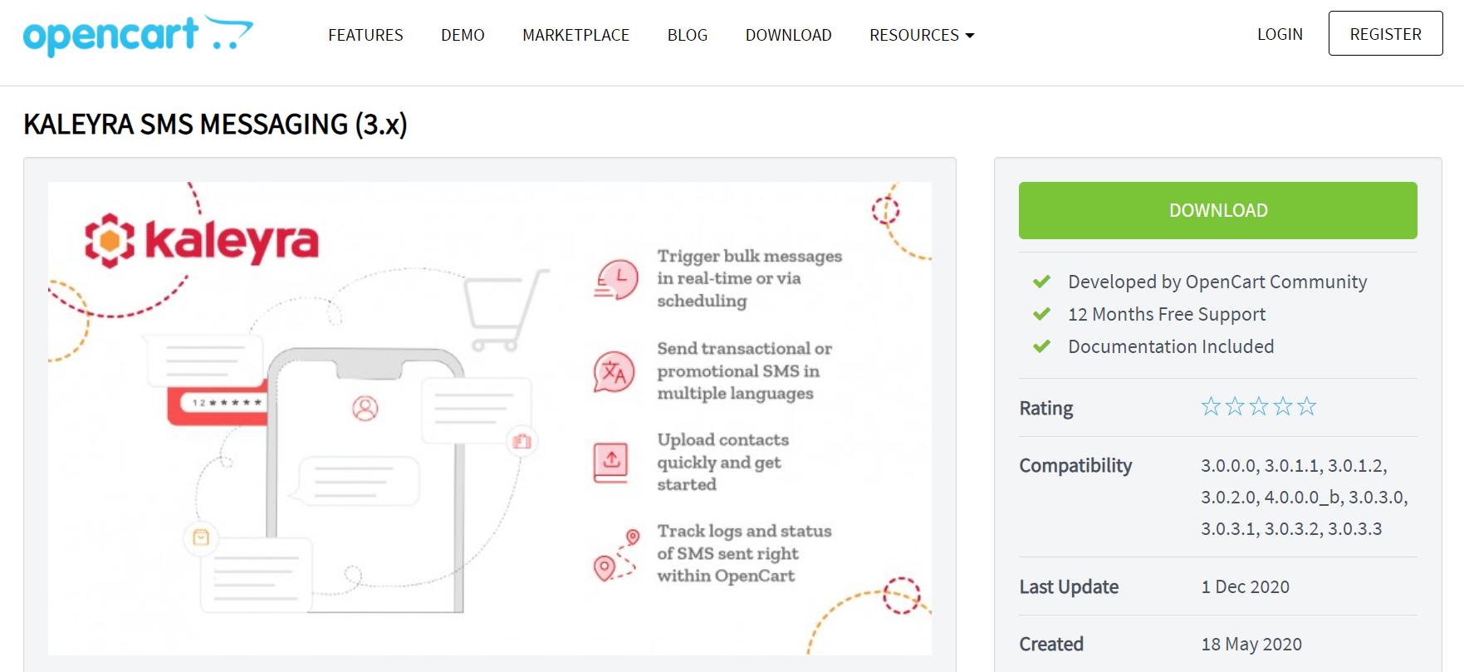1464x672 pixels.
Task: Click 'Upload contacts quickly and get started' text
Action: tap(722, 462)
